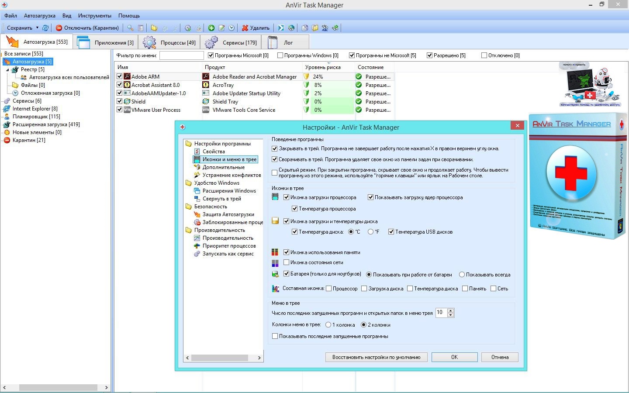Enable 'Иконка состояния сети' checkbox
Image resolution: width=629 pixels, height=393 pixels.
coord(287,262)
